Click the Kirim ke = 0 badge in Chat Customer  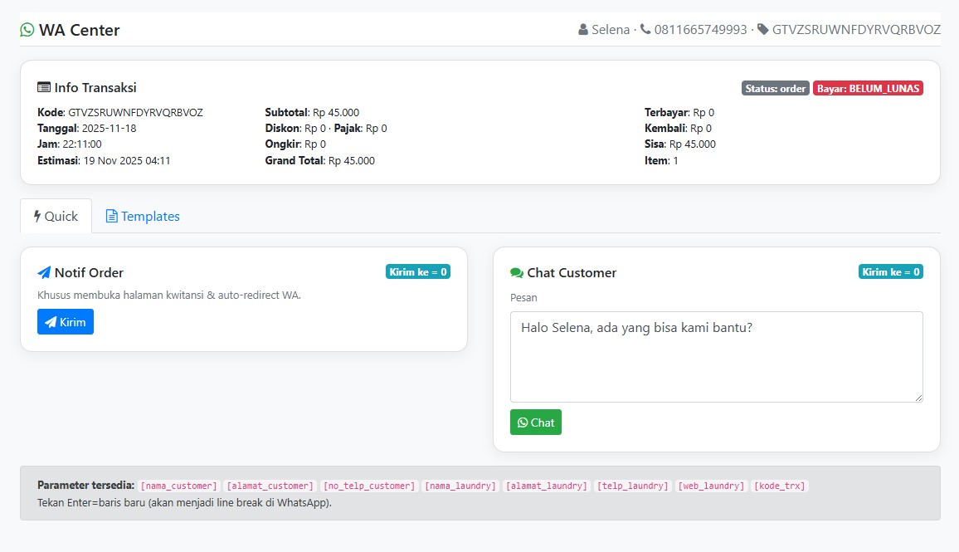click(891, 271)
